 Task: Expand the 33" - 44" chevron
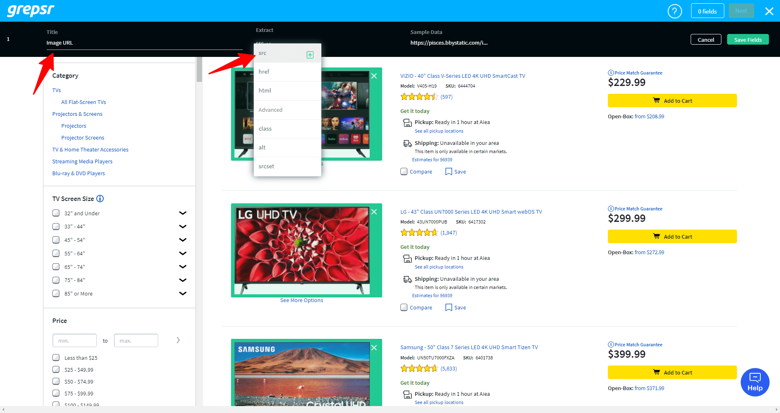pyautogui.click(x=183, y=226)
